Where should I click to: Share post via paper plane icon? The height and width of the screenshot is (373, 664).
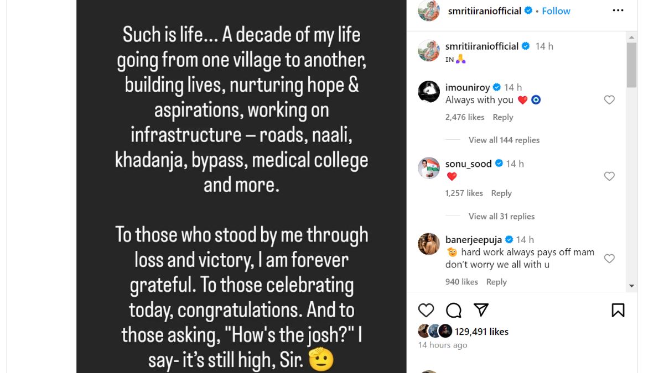[x=481, y=310]
